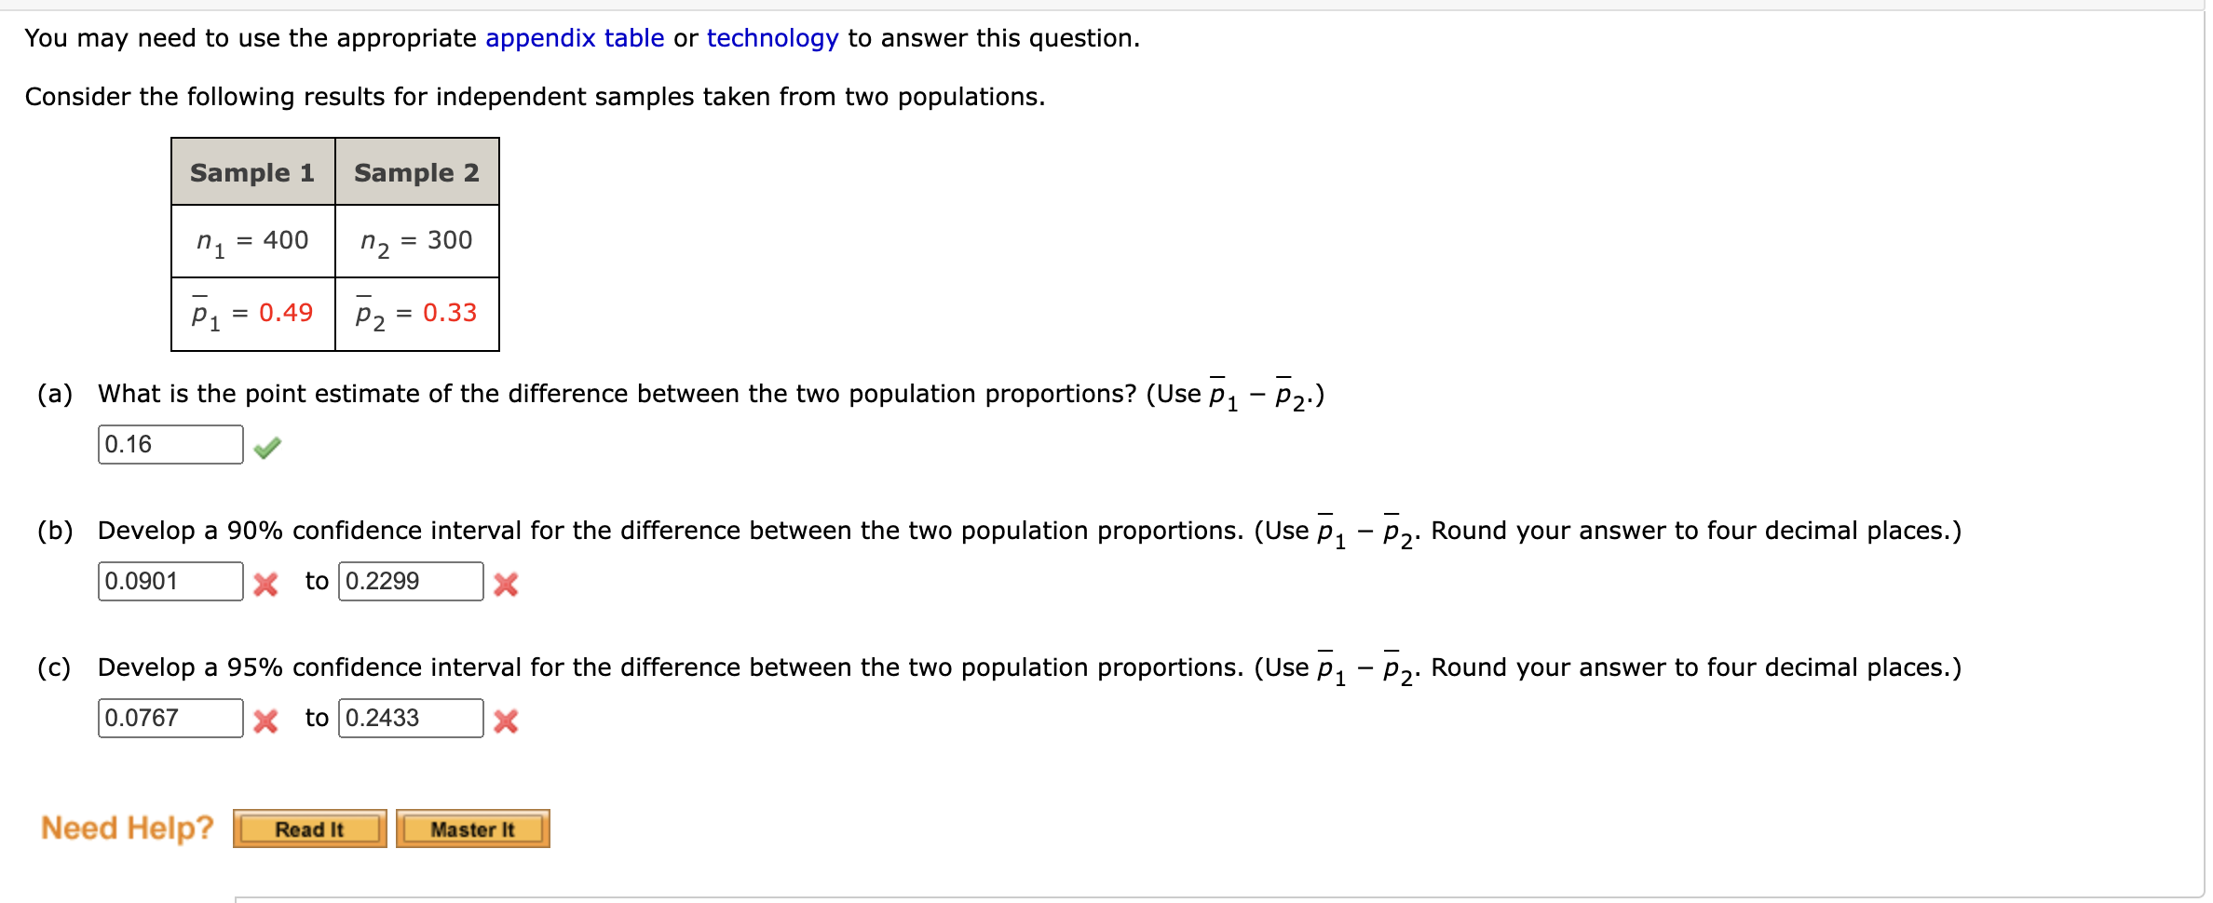Image resolution: width=2213 pixels, height=903 pixels.
Task: Open the appendix table link
Action: (x=575, y=37)
